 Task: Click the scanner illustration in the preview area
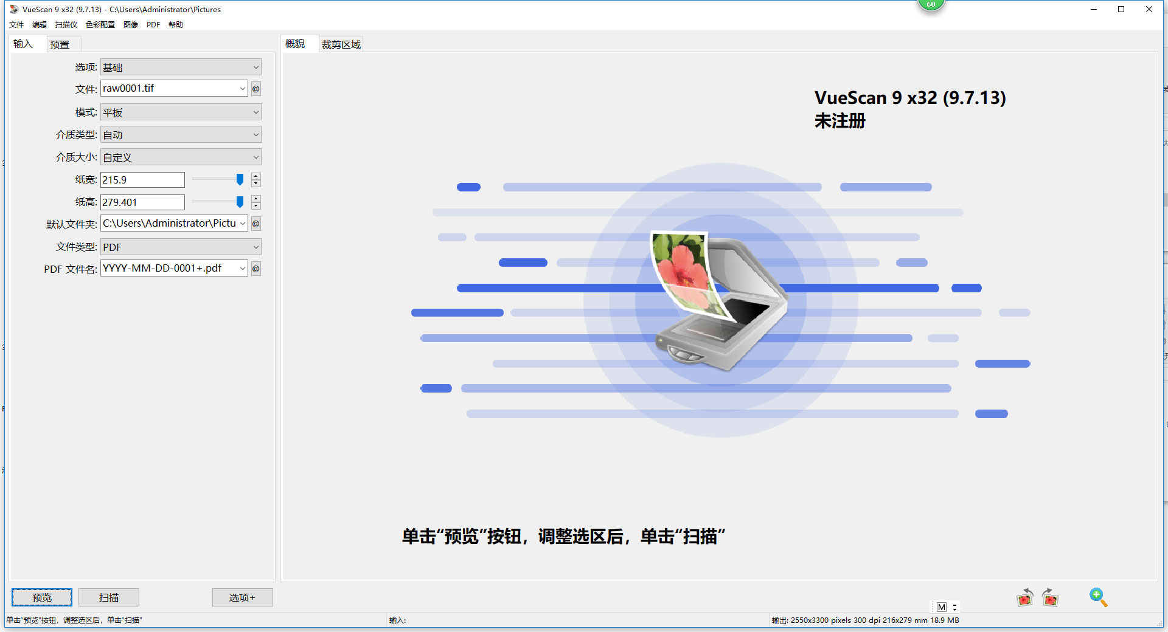(x=720, y=300)
